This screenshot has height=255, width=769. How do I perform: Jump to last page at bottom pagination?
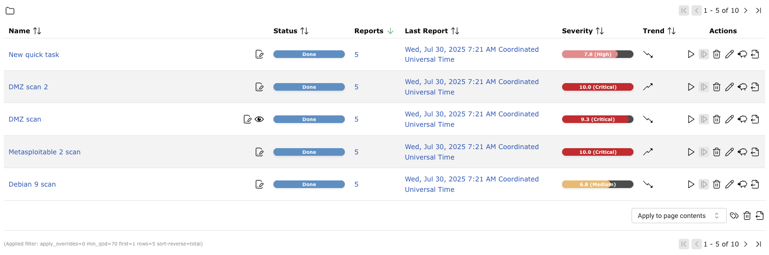coord(759,244)
